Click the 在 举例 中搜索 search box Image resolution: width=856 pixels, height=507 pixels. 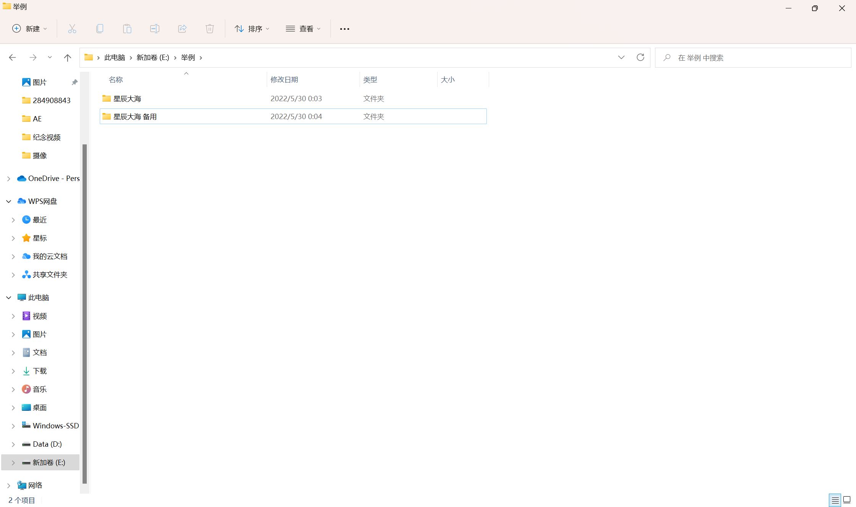point(753,58)
